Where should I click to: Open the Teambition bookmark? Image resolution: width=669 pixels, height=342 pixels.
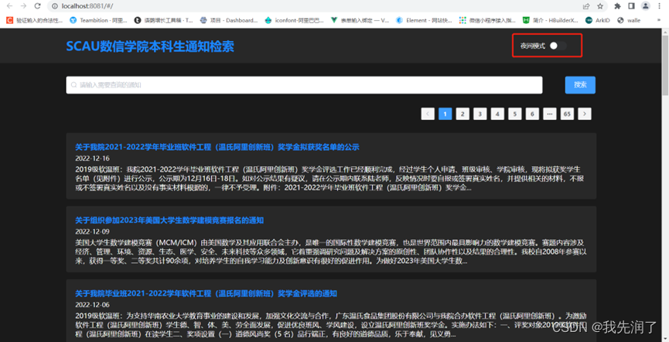pos(98,20)
